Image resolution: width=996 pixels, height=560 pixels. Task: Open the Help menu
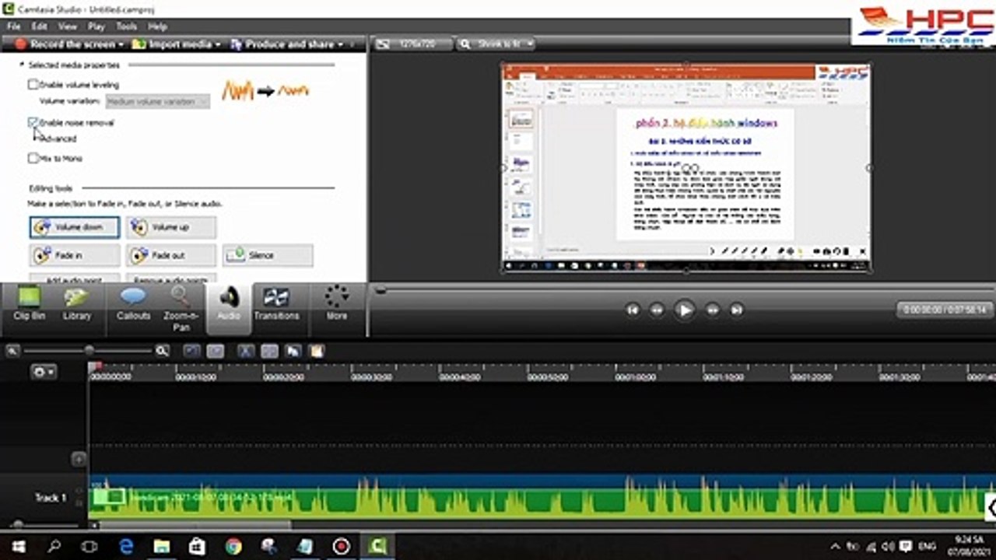pos(158,26)
